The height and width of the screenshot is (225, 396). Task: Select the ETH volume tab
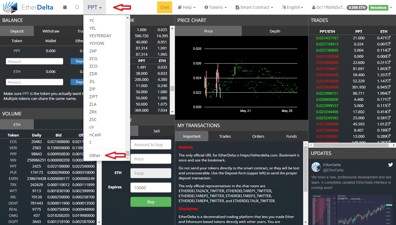(17, 125)
